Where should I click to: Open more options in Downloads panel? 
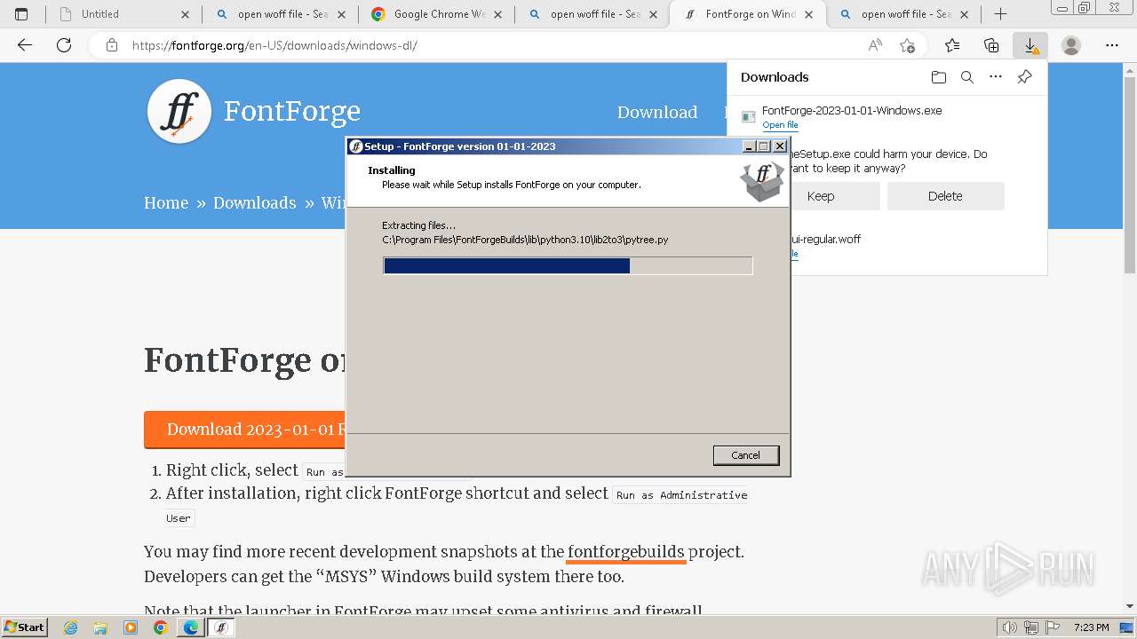(x=996, y=77)
